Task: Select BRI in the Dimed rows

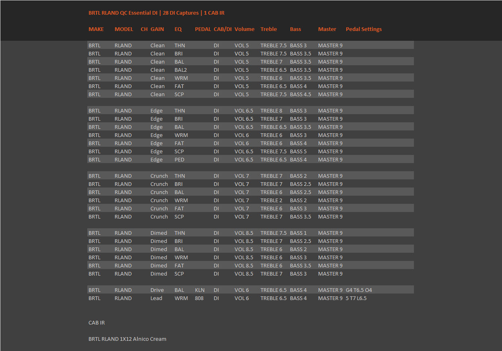Action: click(x=179, y=241)
